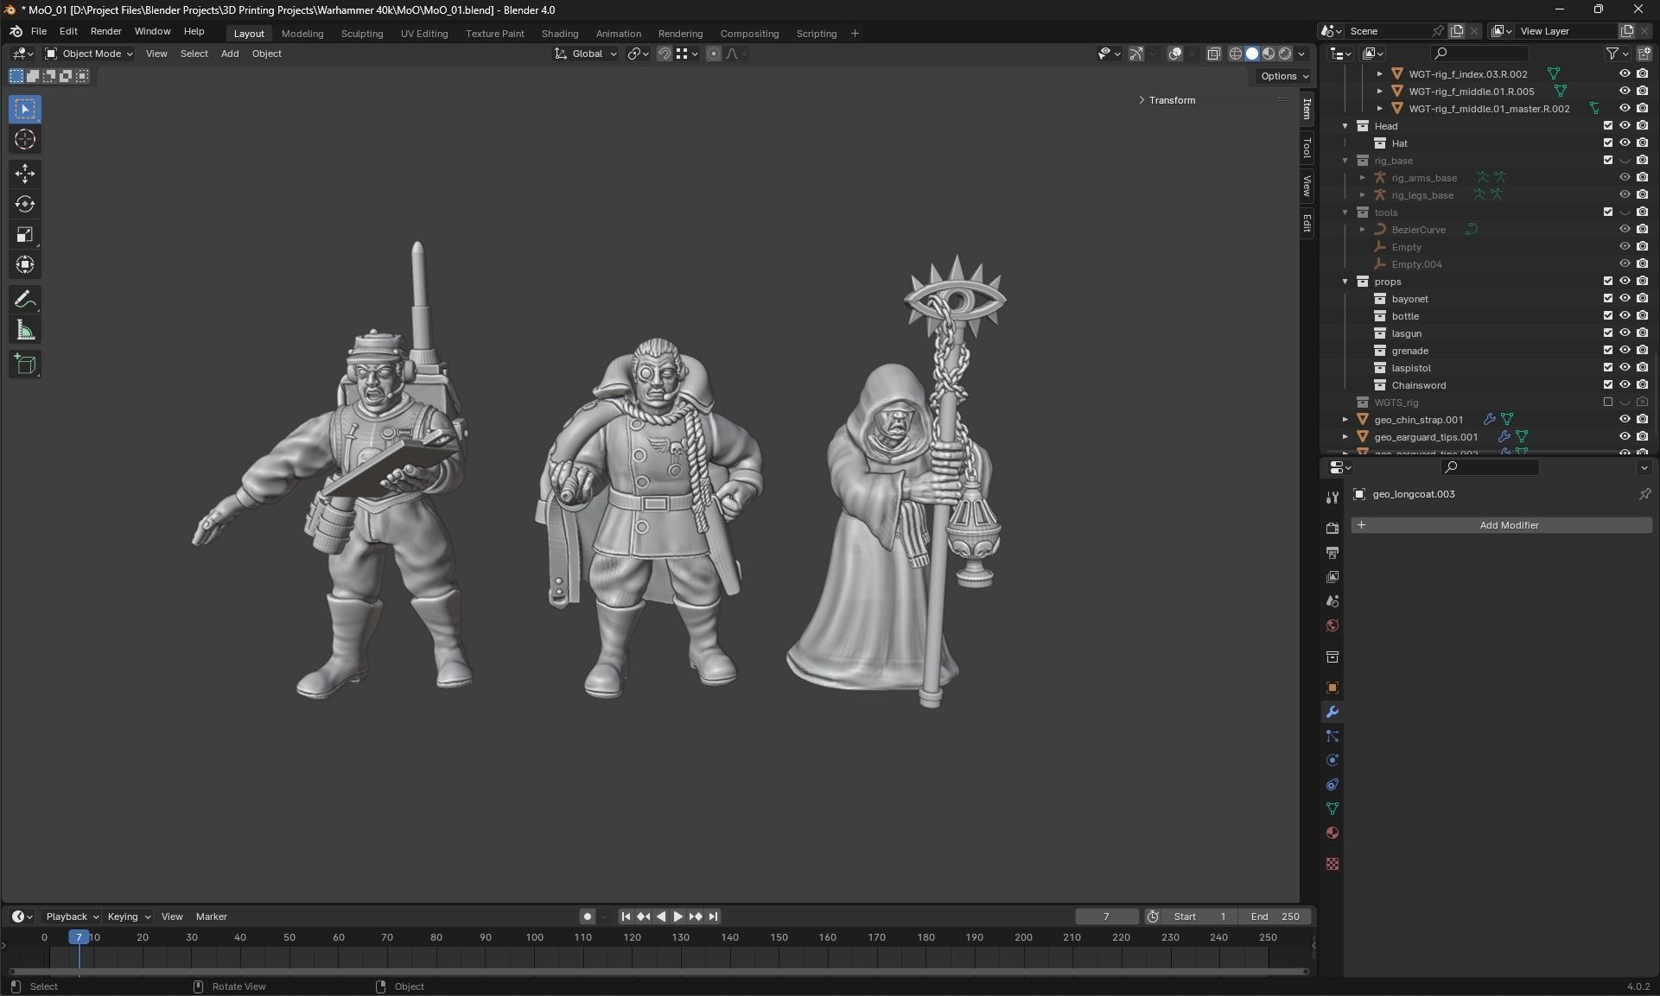
Task: Open Physics properties tab
Action: 1332,760
